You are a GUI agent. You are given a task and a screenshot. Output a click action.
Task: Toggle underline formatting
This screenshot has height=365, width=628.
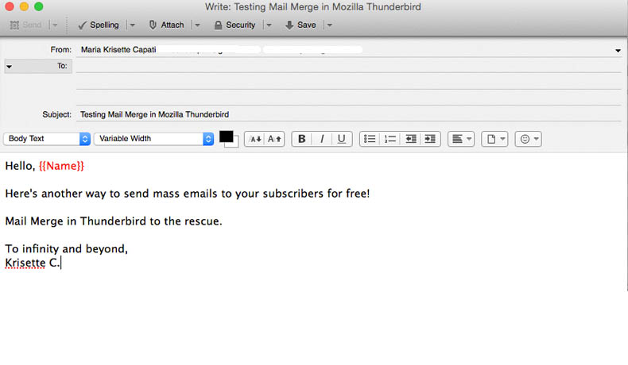[342, 139]
